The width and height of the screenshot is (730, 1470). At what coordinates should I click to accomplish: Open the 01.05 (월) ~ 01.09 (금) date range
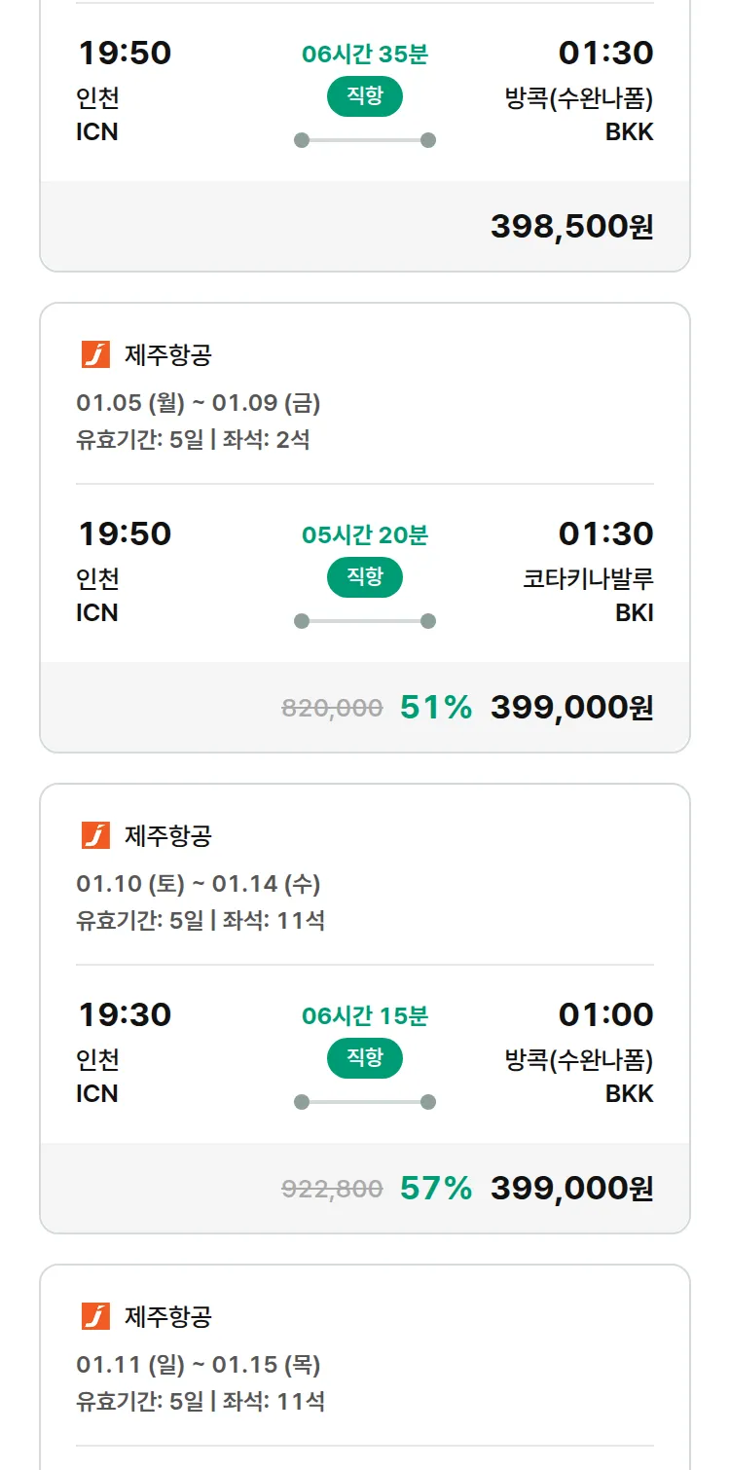pyautogui.click(x=199, y=403)
